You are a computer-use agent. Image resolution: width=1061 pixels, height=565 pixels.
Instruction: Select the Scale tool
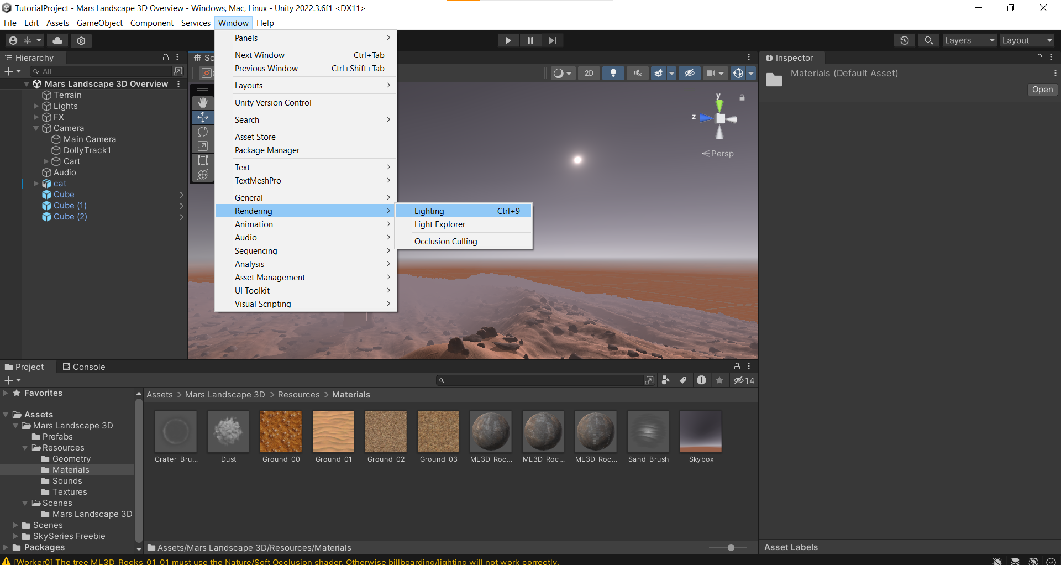coord(203,146)
